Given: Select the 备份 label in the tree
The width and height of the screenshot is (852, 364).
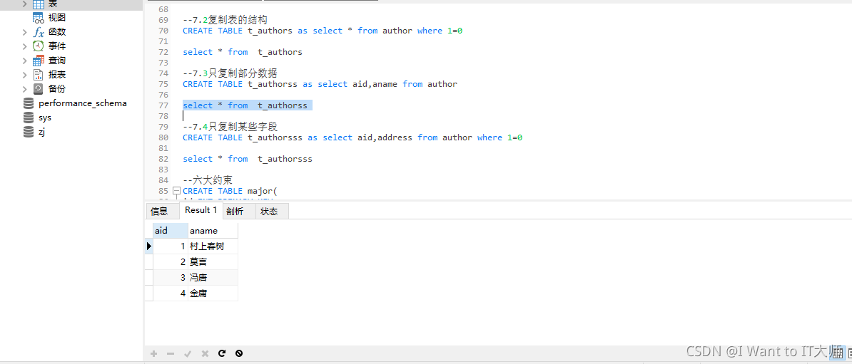Looking at the screenshot, I should (57, 88).
